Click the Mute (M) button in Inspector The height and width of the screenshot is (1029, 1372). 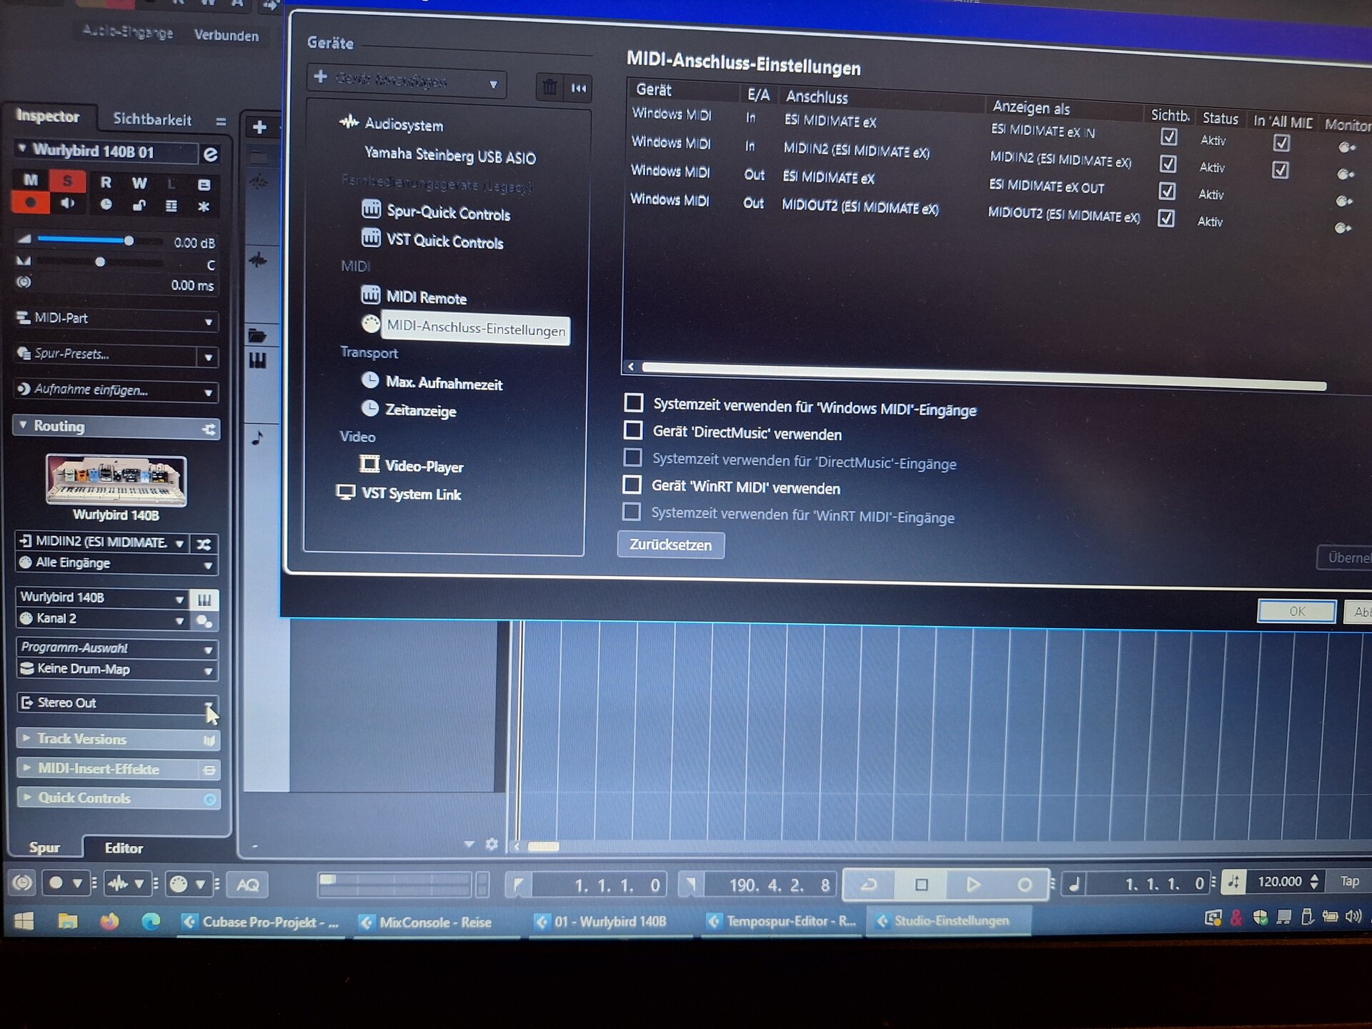point(31,180)
